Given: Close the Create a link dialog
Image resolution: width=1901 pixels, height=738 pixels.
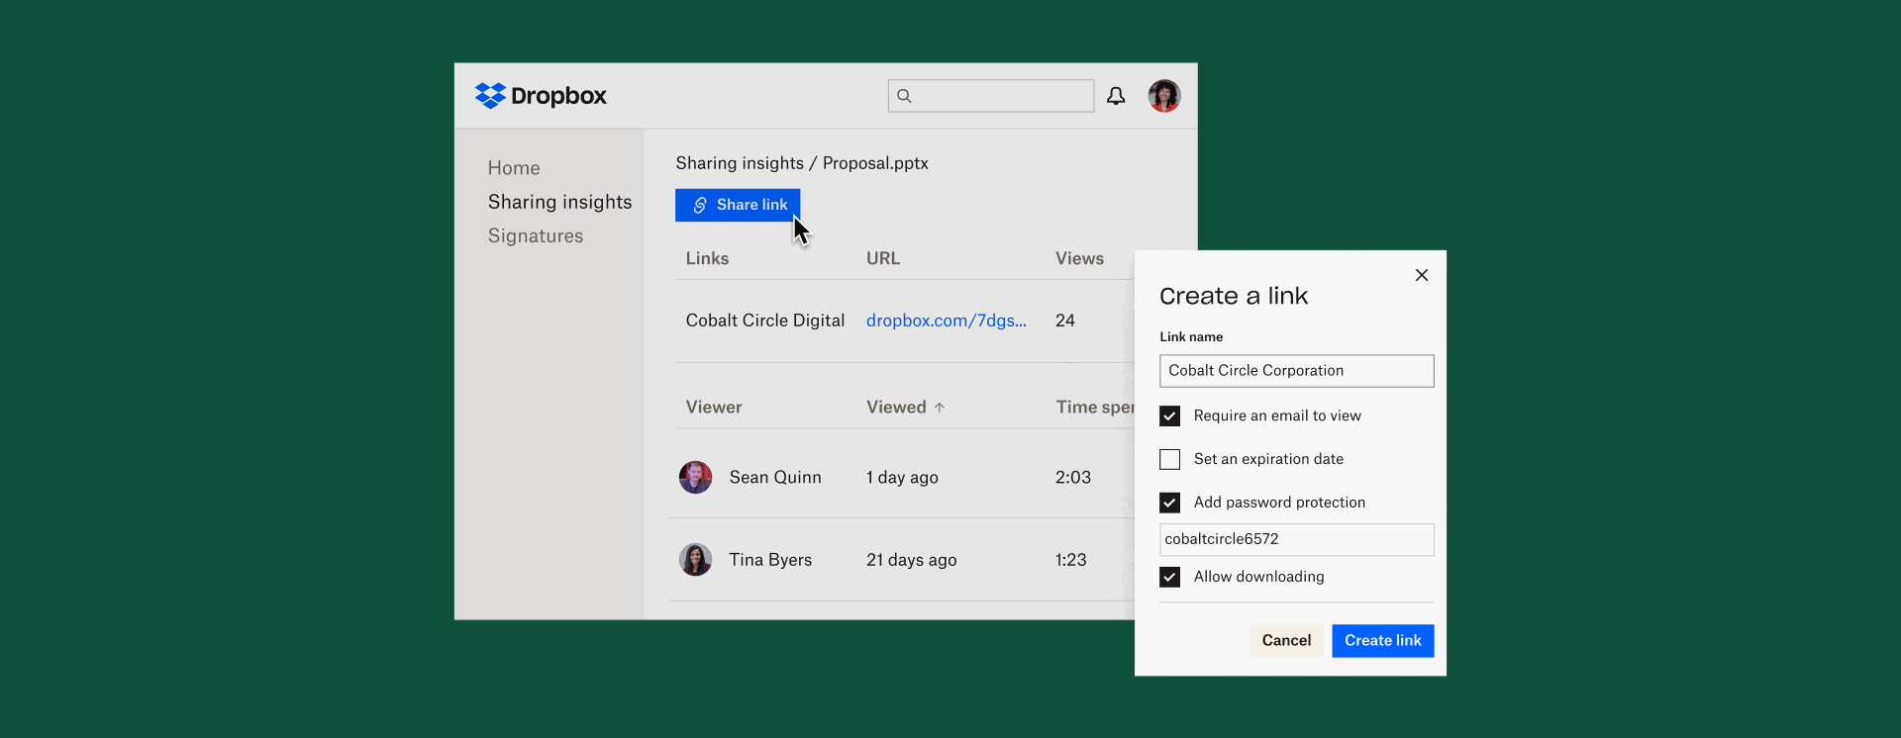Looking at the screenshot, I should [x=1422, y=275].
